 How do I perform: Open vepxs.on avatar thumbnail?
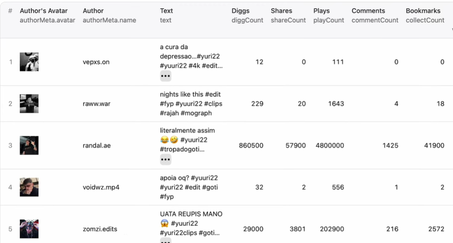point(29,62)
